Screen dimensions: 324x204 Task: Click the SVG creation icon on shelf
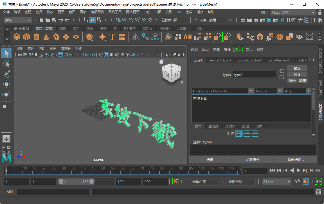[122, 37]
